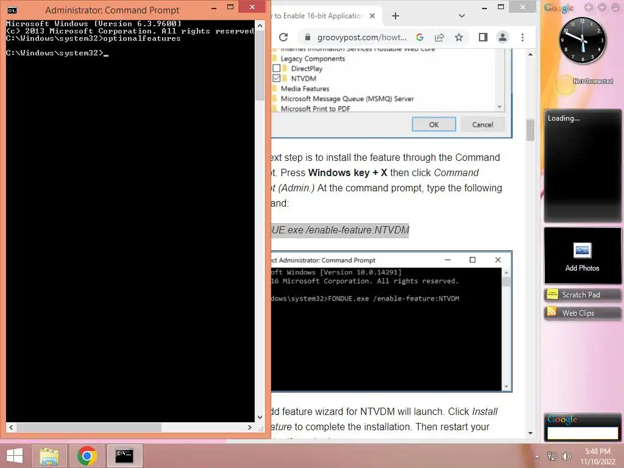Click the Google logo at sidebar top
This screenshot has width=624, height=468.
pyautogui.click(x=559, y=7)
